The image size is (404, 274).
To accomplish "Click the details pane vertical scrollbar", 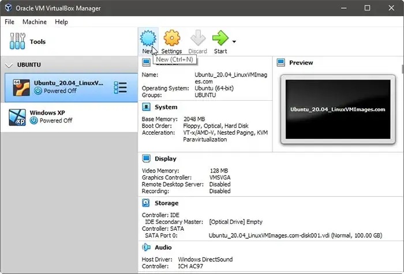I will pos(402,165).
